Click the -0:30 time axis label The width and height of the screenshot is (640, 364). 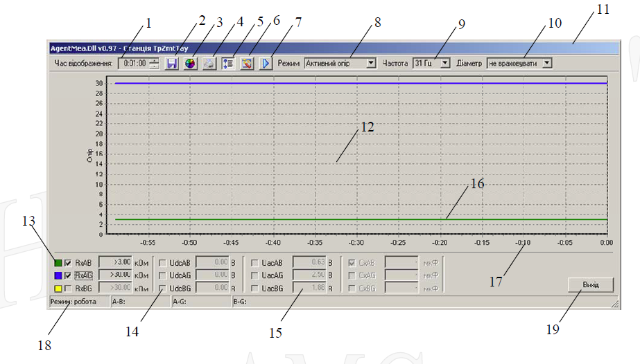tap(356, 243)
